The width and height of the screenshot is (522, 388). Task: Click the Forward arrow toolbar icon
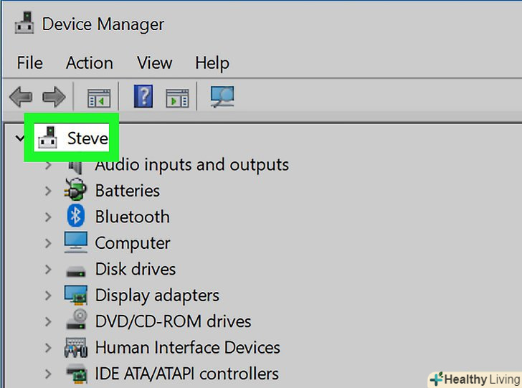click(54, 97)
